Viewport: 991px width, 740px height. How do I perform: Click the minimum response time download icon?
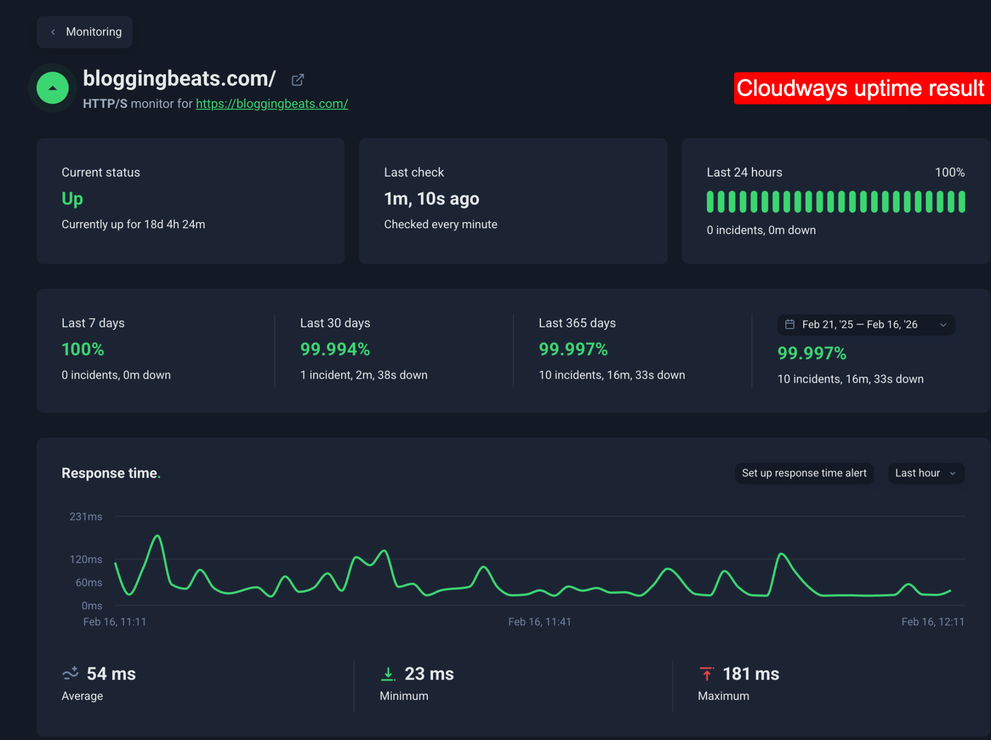tap(389, 673)
